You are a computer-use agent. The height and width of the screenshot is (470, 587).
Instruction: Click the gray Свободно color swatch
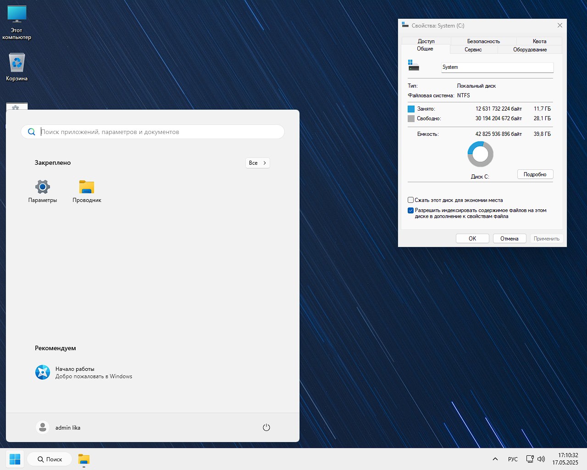coord(411,118)
